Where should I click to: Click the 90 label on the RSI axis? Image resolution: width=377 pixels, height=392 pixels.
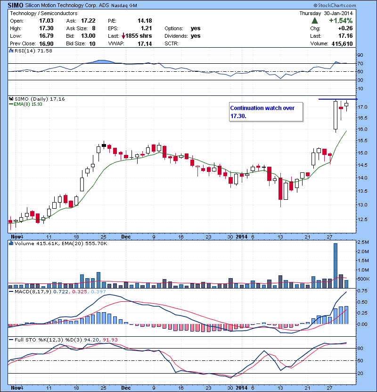click(360, 55)
